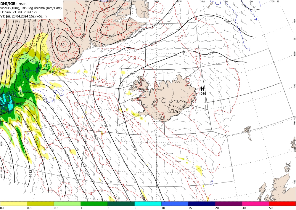Click the 1022 isobar label over Greenland
The height and width of the screenshot is (210, 296).
point(111,36)
